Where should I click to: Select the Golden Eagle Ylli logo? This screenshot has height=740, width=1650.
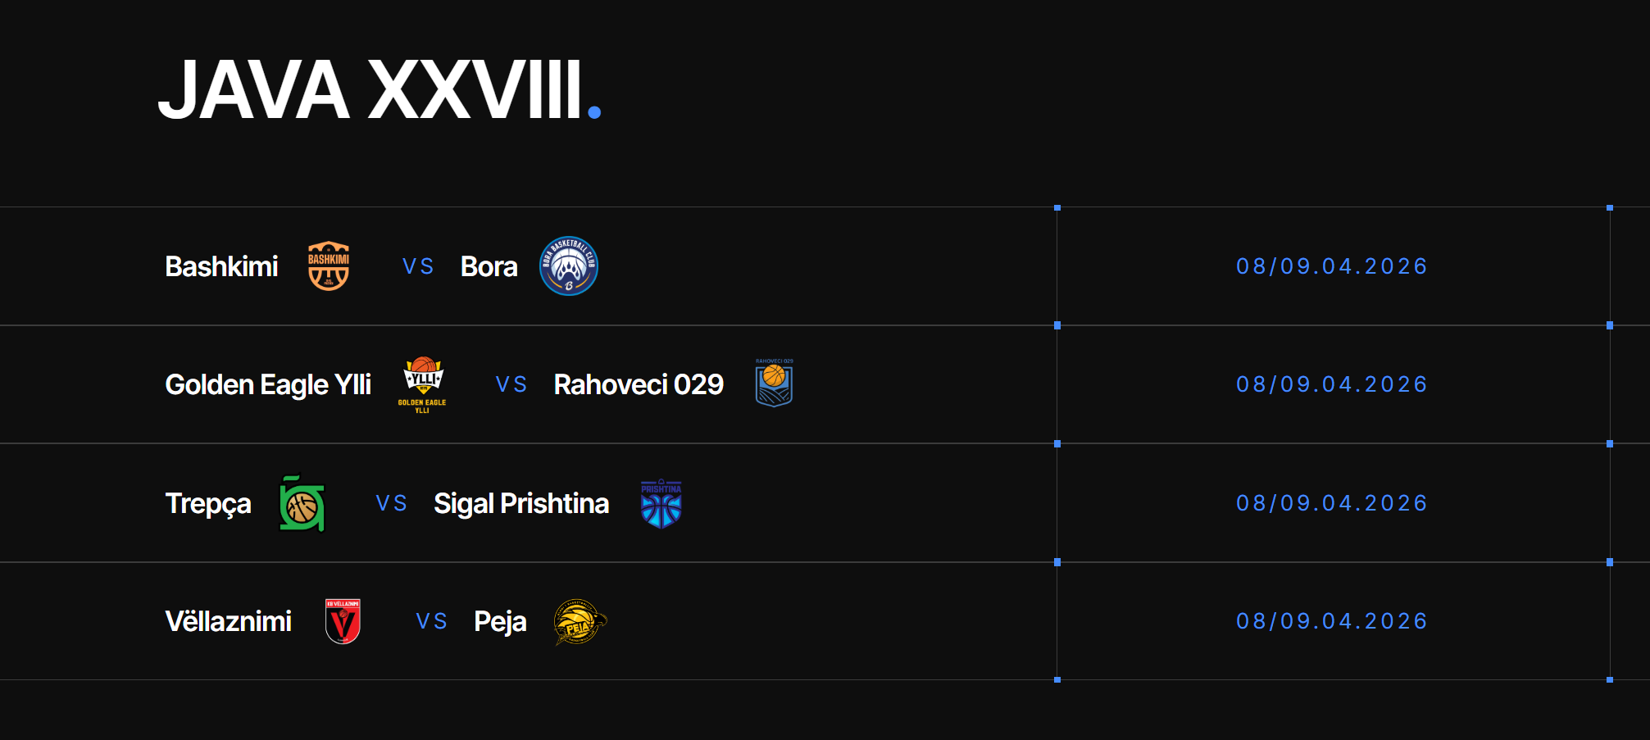tap(423, 384)
